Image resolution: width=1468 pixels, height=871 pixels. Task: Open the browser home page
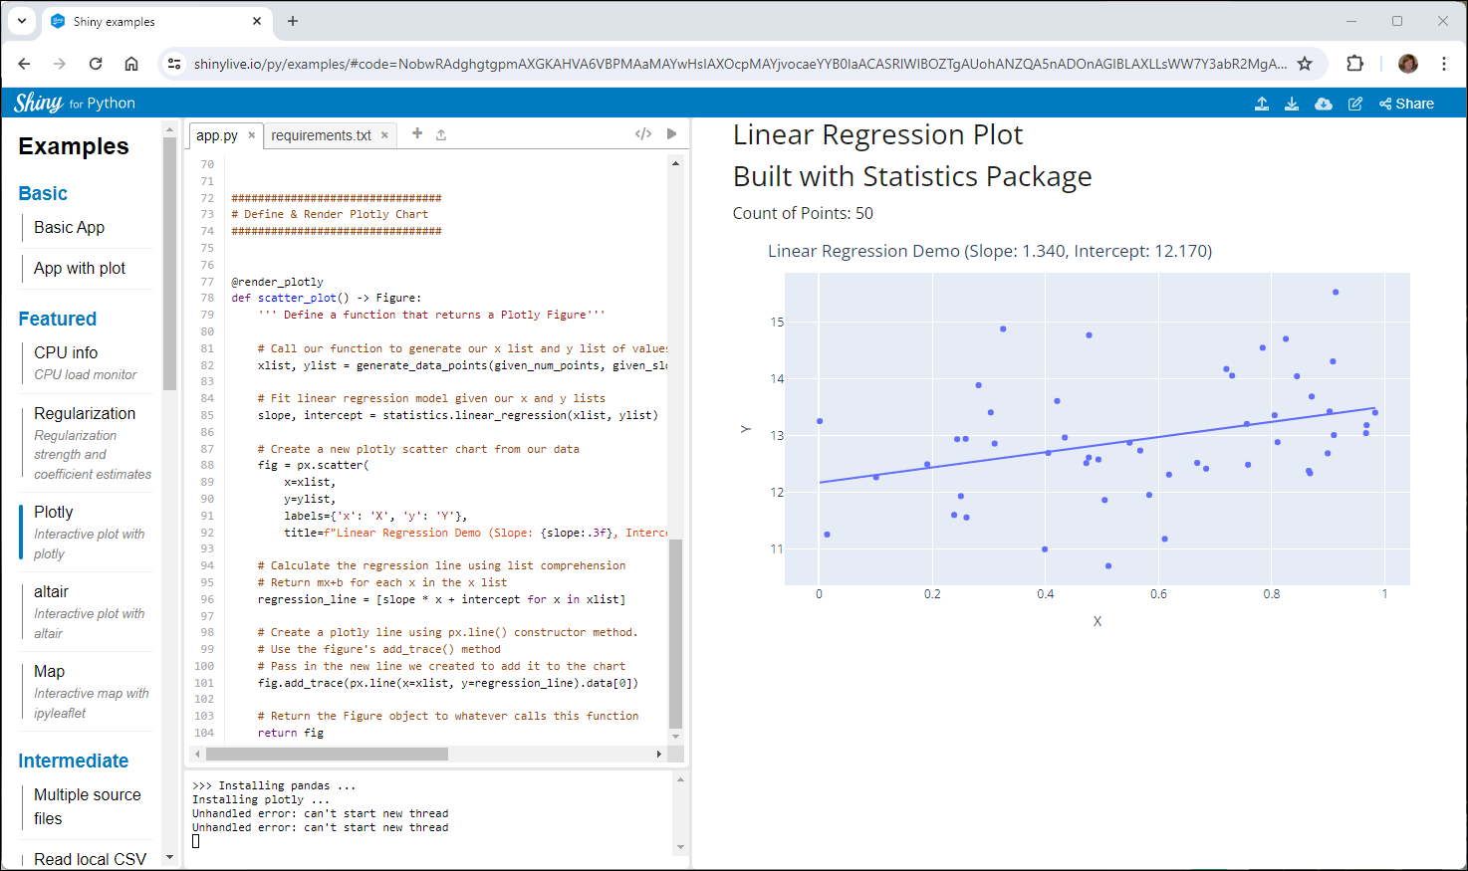point(131,64)
